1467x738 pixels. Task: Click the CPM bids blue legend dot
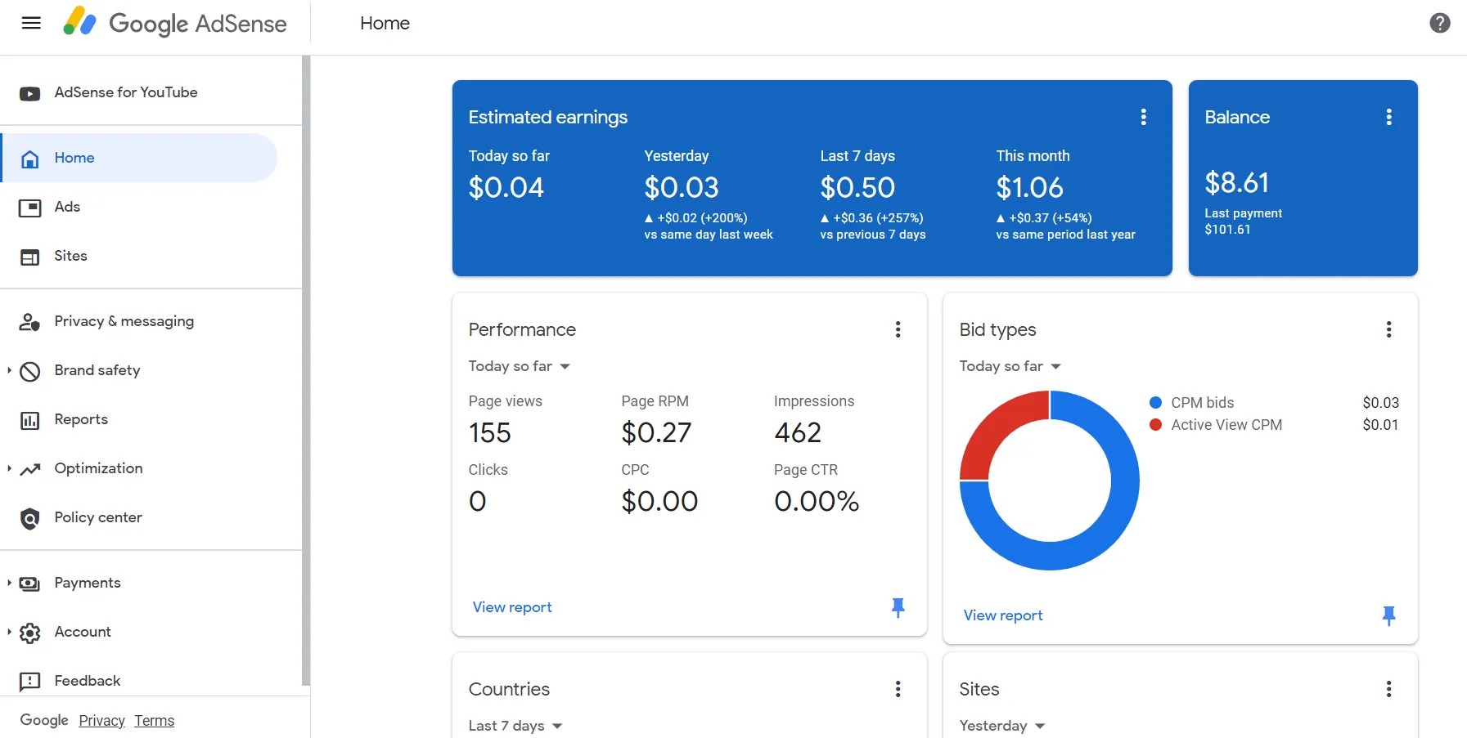[1156, 402]
